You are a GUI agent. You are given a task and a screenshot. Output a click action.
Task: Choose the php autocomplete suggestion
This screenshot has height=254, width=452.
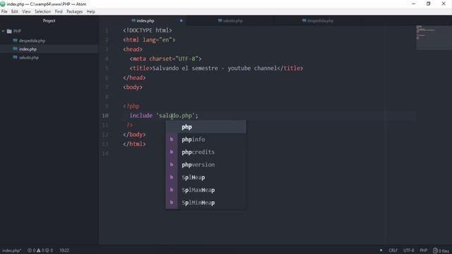[x=206, y=127]
